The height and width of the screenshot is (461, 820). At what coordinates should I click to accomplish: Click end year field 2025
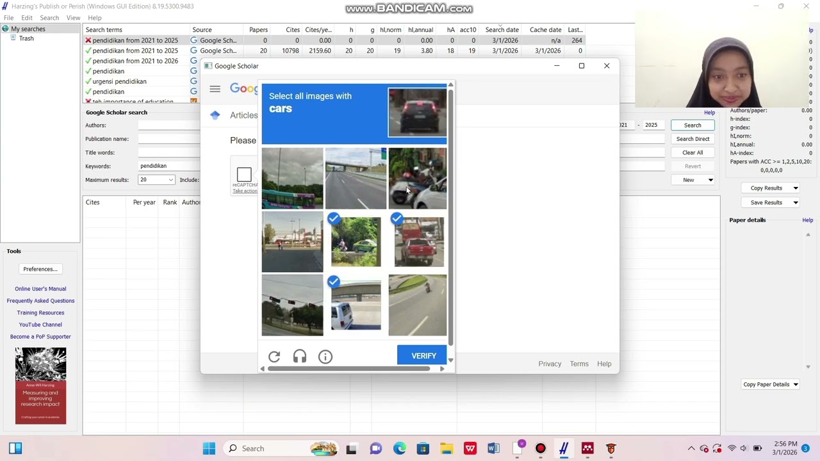pyautogui.click(x=653, y=125)
